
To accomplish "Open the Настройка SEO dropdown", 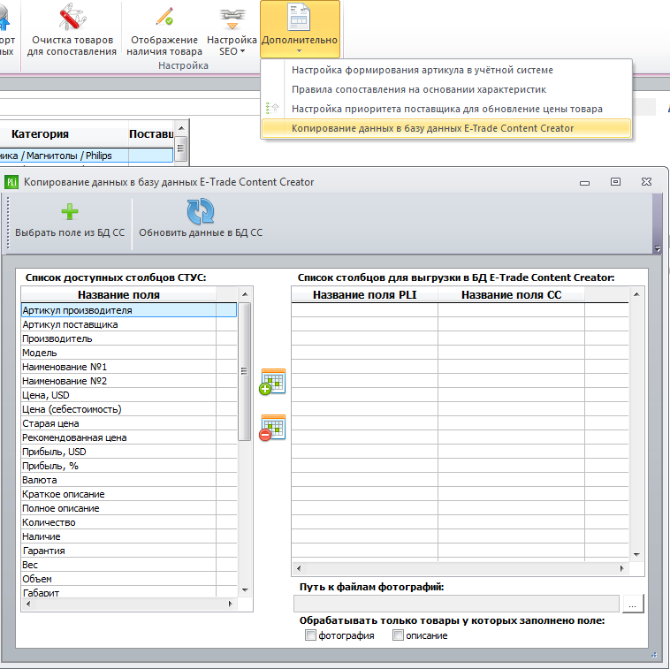I will point(232,30).
